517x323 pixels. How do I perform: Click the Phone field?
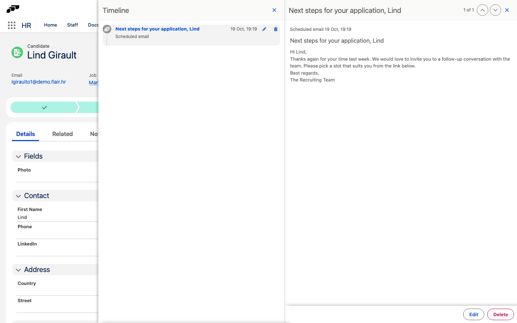tap(57, 231)
